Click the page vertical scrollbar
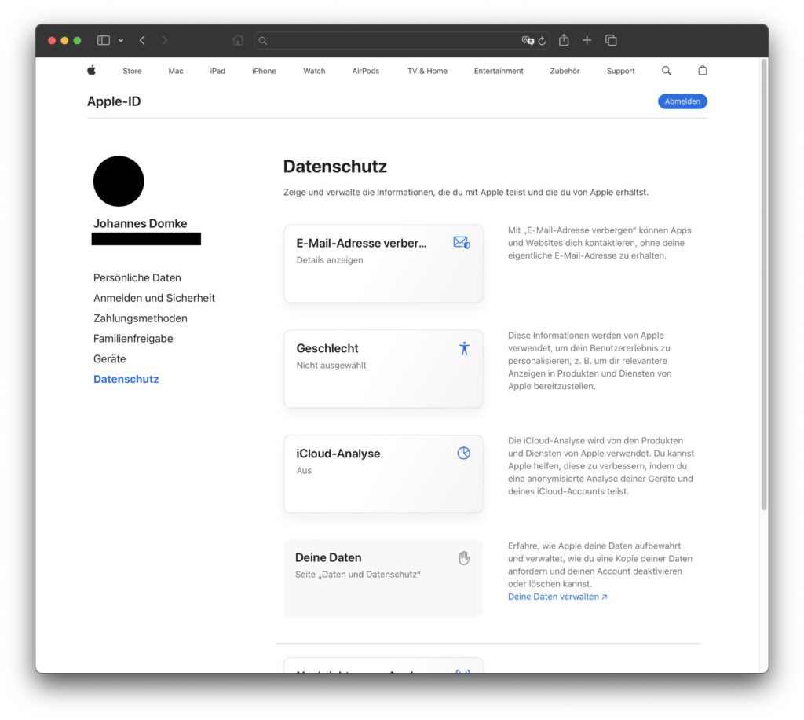The width and height of the screenshot is (804, 720). (x=764, y=285)
